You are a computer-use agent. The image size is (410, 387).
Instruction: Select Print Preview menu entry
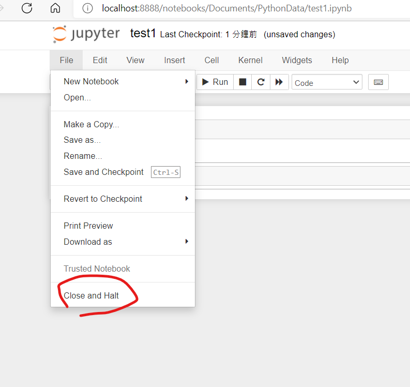123,226
